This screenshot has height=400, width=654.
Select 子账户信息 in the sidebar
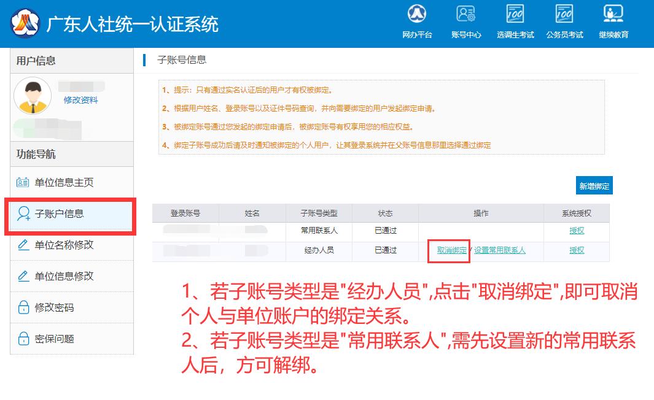tap(59, 214)
